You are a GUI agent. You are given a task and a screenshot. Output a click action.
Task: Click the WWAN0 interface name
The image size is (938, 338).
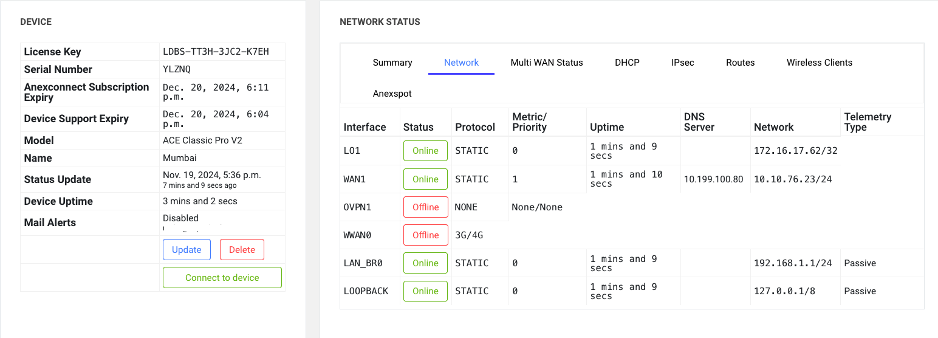(357, 235)
